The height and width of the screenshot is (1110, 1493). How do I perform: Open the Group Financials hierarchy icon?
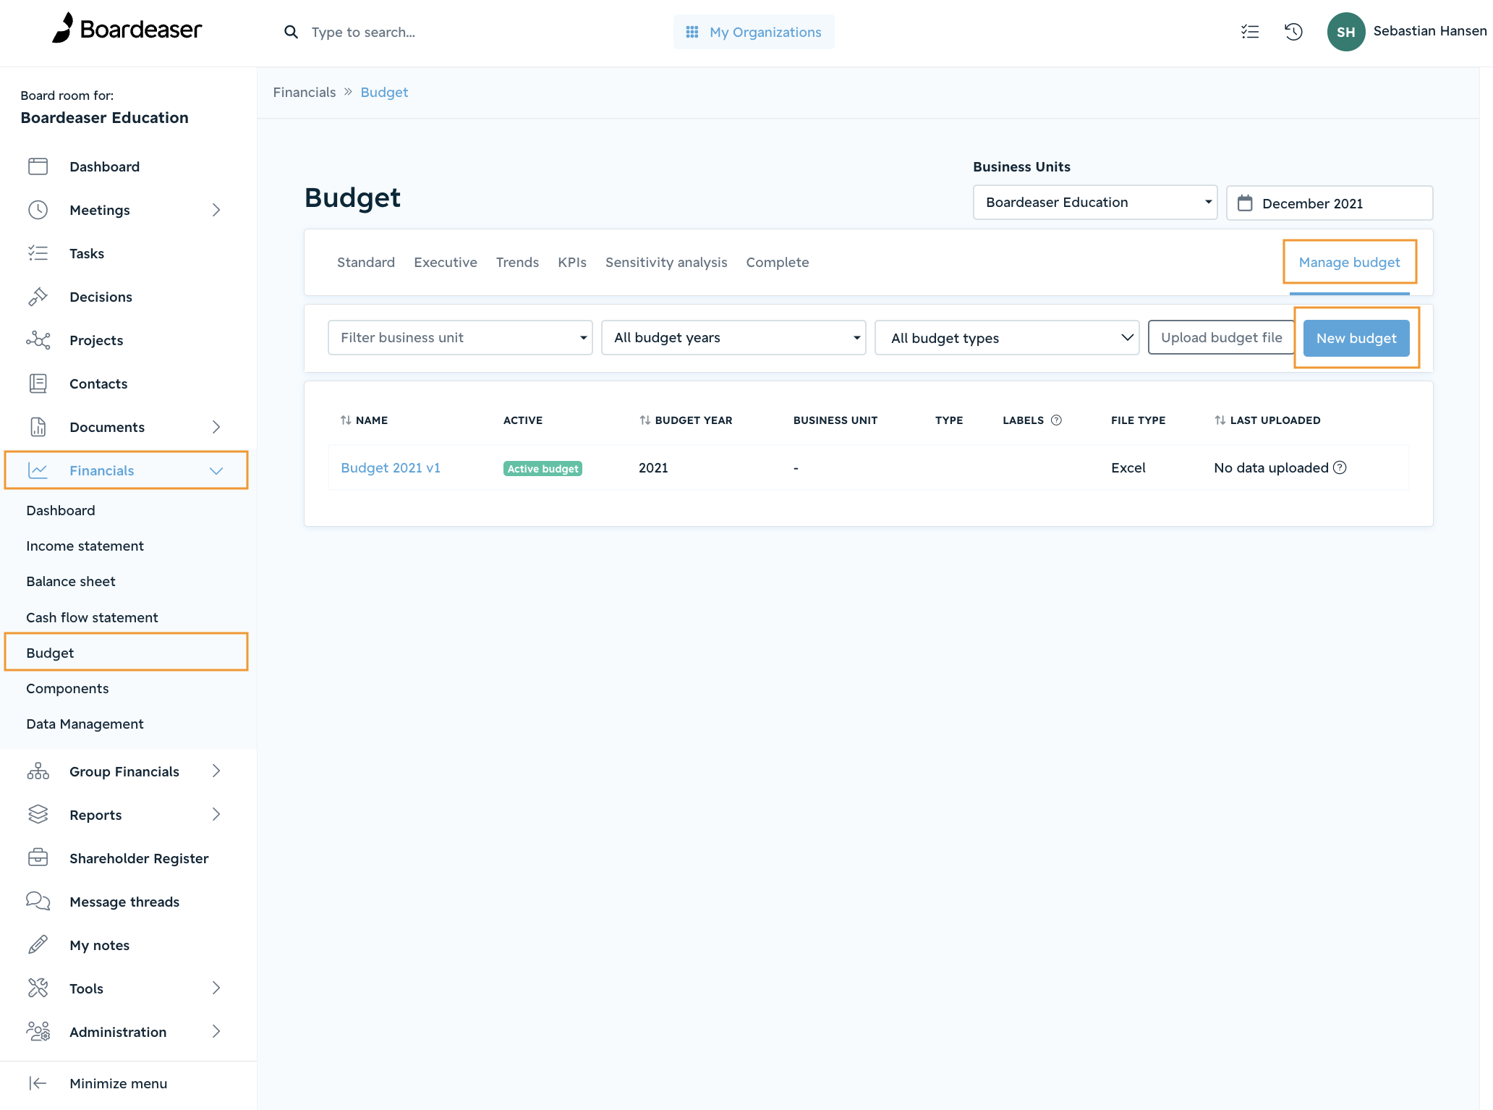click(x=38, y=771)
